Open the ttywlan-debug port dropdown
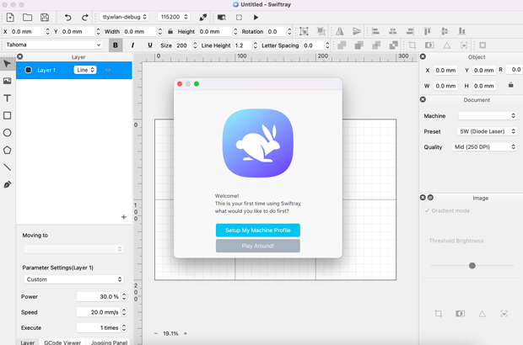This screenshot has height=345, width=523. [x=124, y=17]
